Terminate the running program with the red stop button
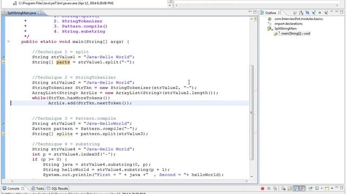 coord(263,188)
